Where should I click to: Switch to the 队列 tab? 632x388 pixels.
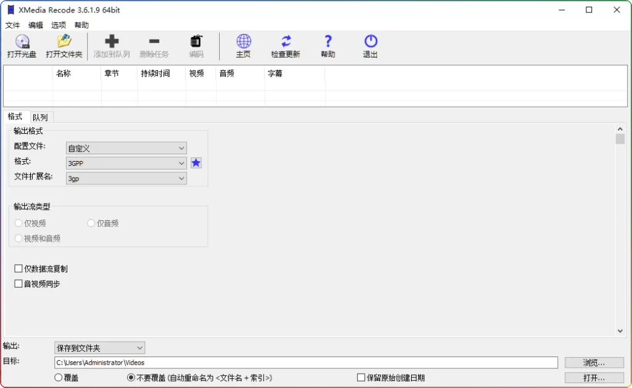click(x=40, y=117)
